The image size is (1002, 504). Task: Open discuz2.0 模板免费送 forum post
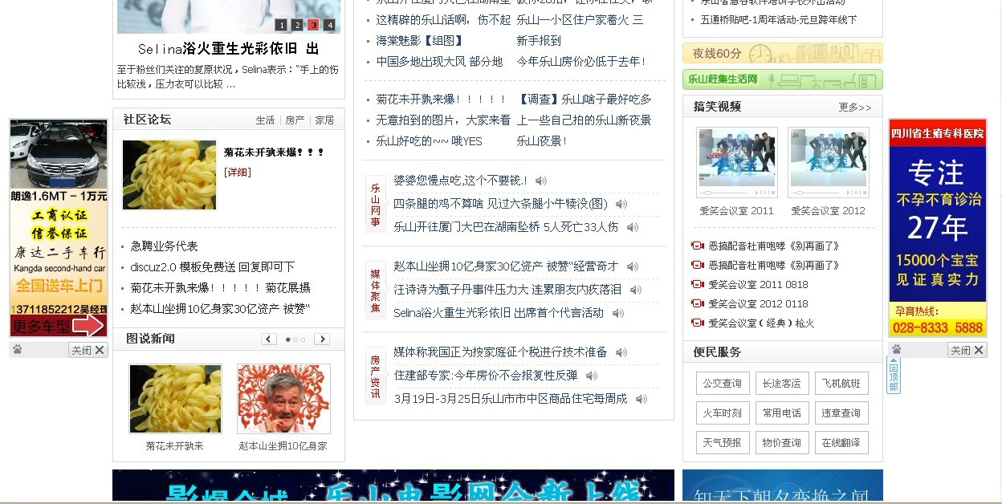coord(212,267)
